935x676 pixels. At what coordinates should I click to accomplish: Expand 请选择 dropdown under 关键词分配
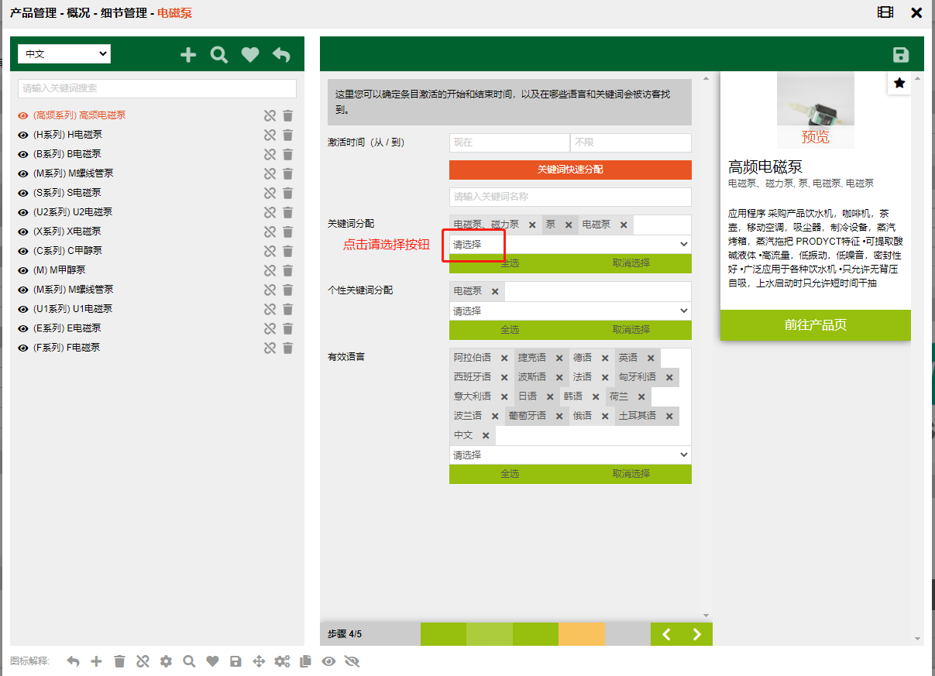(x=569, y=244)
